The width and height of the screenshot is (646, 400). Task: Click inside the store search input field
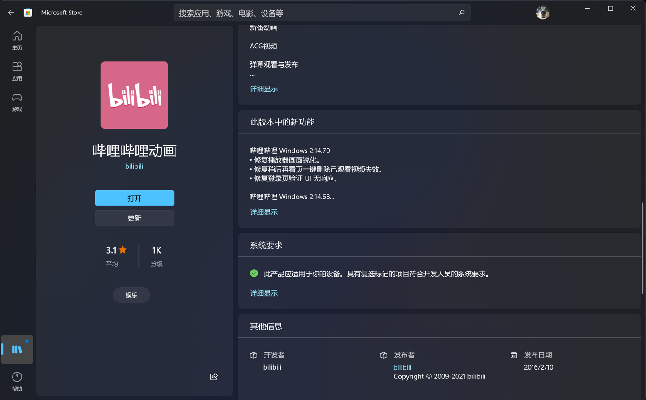pos(314,13)
